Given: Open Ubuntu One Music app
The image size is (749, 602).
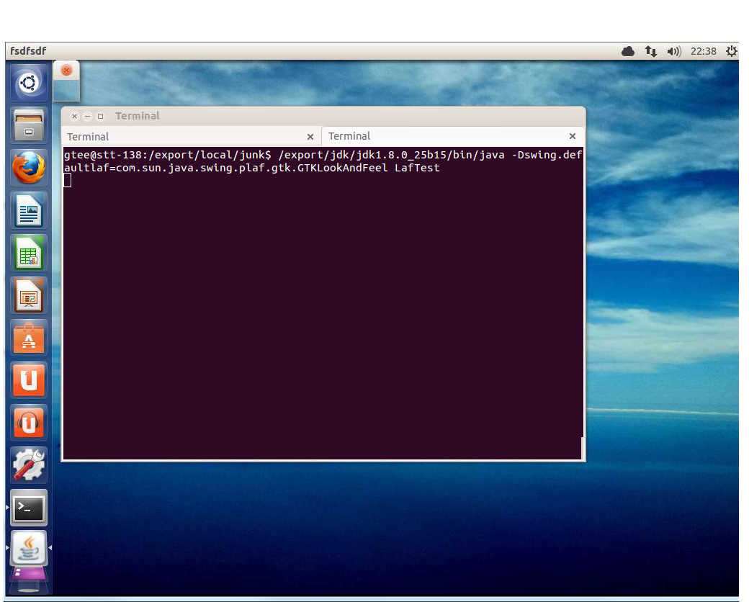Looking at the screenshot, I should [x=29, y=423].
